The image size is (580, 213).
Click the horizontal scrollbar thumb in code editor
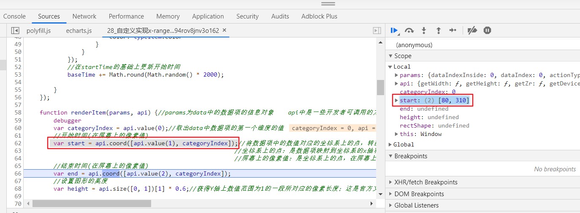(x=92, y=203)
